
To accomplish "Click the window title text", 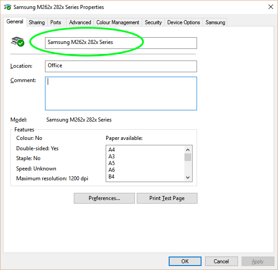I will click(58, 7).
